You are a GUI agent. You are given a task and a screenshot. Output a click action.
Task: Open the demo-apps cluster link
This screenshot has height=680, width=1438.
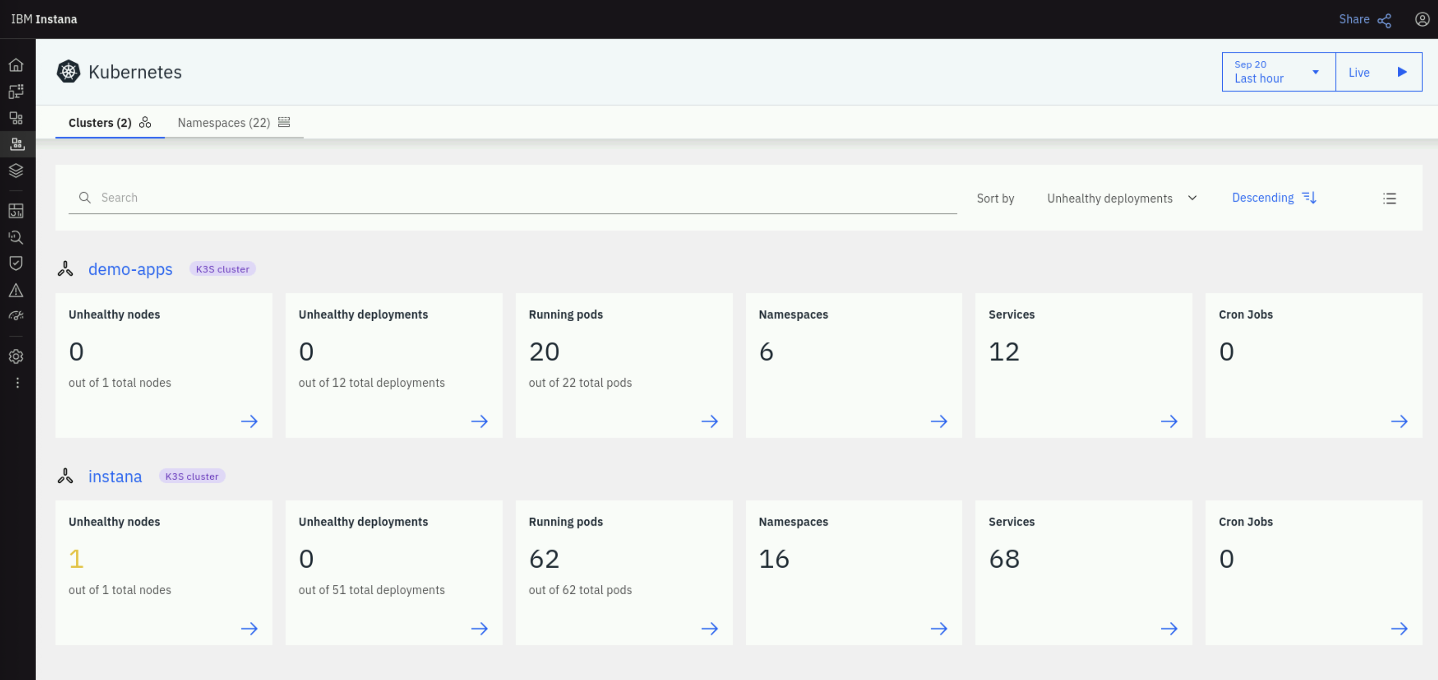pyautogui.click(x=130, y=269)
